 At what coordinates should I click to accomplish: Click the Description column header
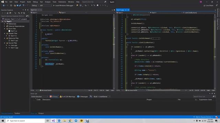pyautogui.click(x=46, y=99)
